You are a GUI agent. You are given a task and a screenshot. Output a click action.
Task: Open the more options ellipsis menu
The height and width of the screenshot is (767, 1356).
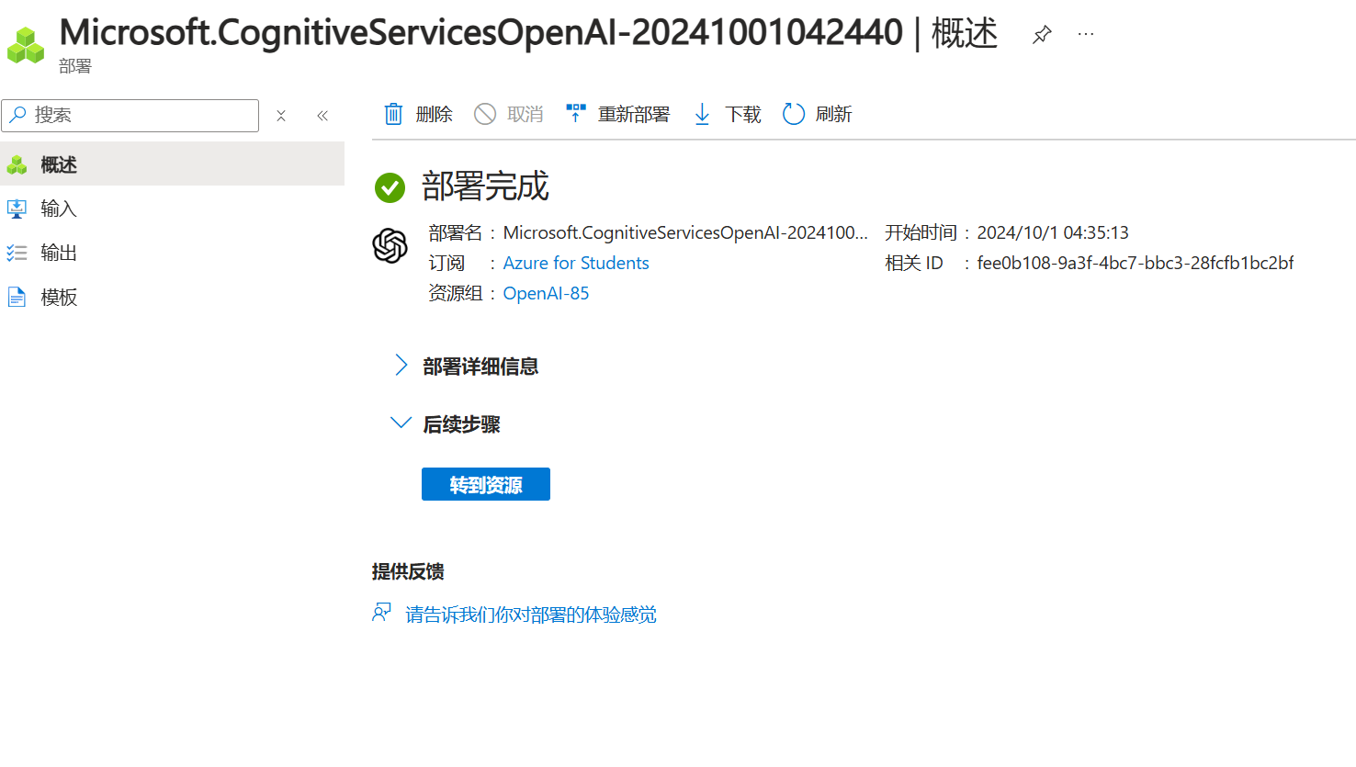1086,34
